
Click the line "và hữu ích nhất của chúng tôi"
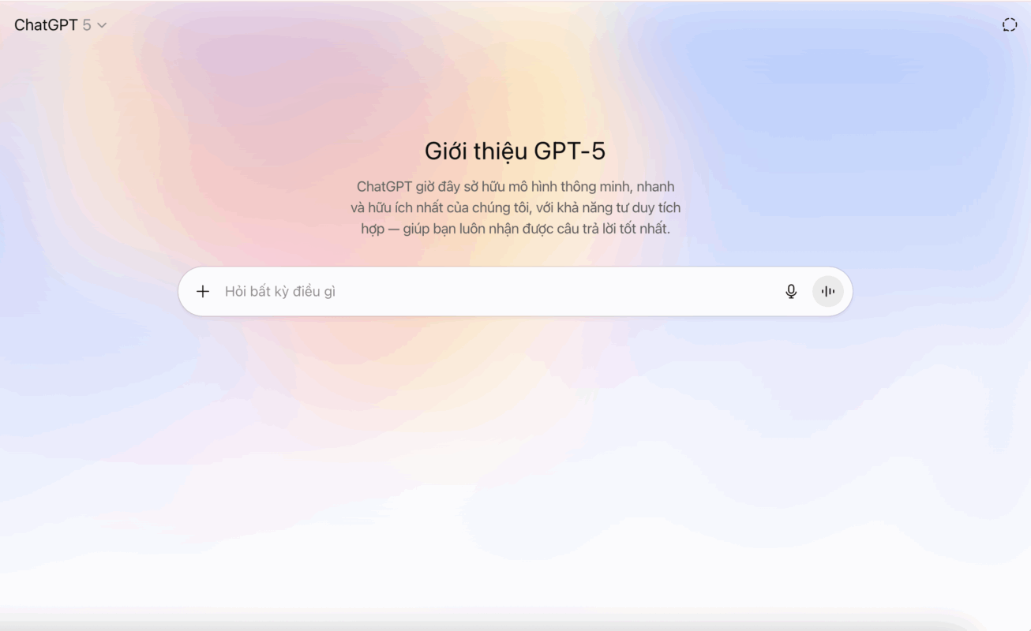515,208
